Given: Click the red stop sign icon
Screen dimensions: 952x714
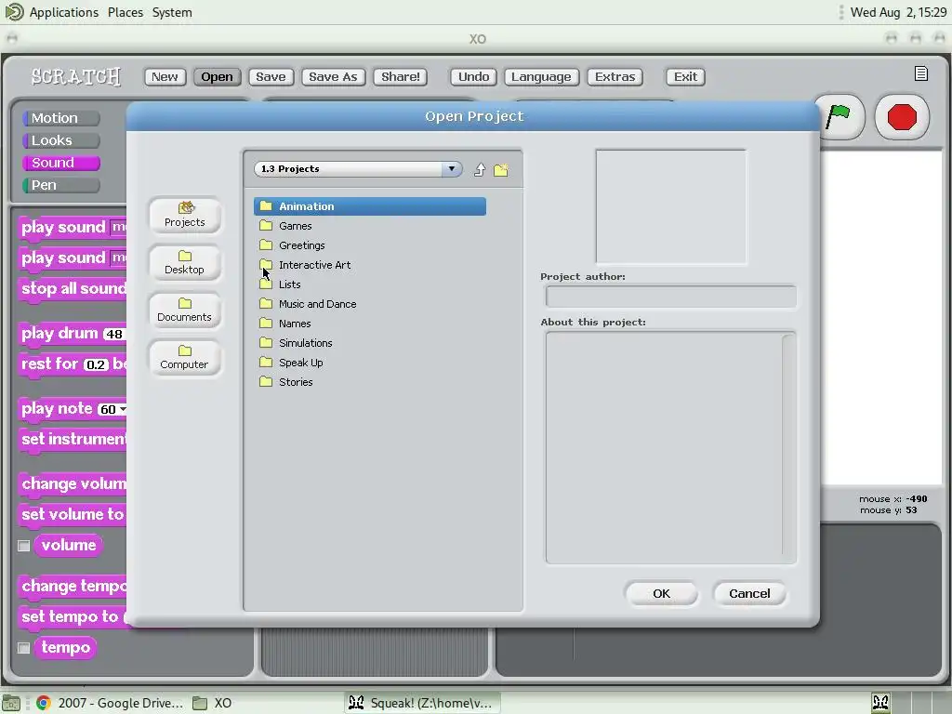Looking at the screenshot, I should pyautogui.click(x=902, y=116).
